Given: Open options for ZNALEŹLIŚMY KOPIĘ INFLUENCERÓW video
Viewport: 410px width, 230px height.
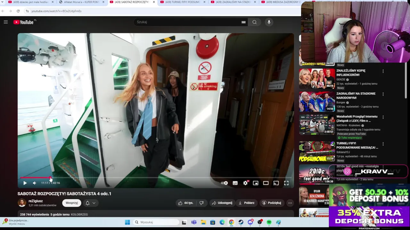Looking at the screenshot, I should coord(383,71).
